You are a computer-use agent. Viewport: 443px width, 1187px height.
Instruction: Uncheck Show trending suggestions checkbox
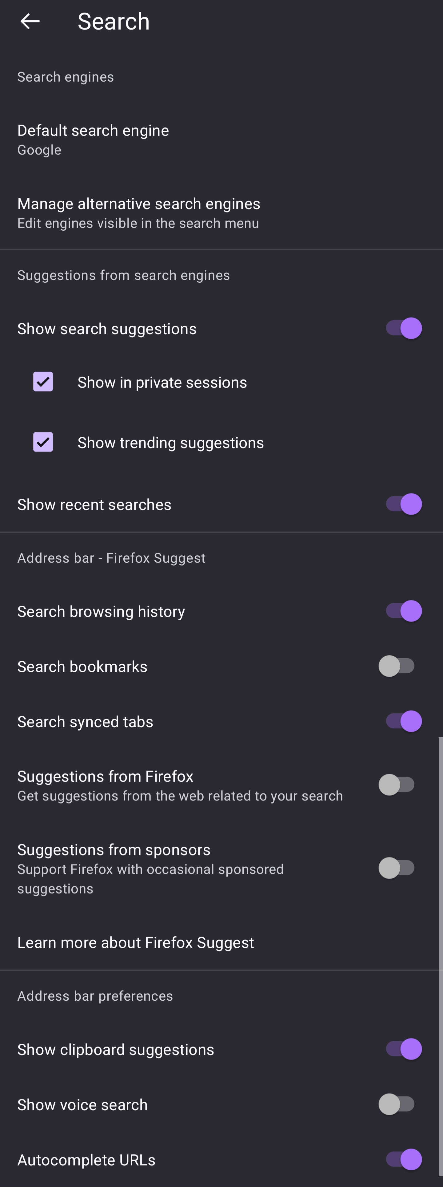coord(43,442)
